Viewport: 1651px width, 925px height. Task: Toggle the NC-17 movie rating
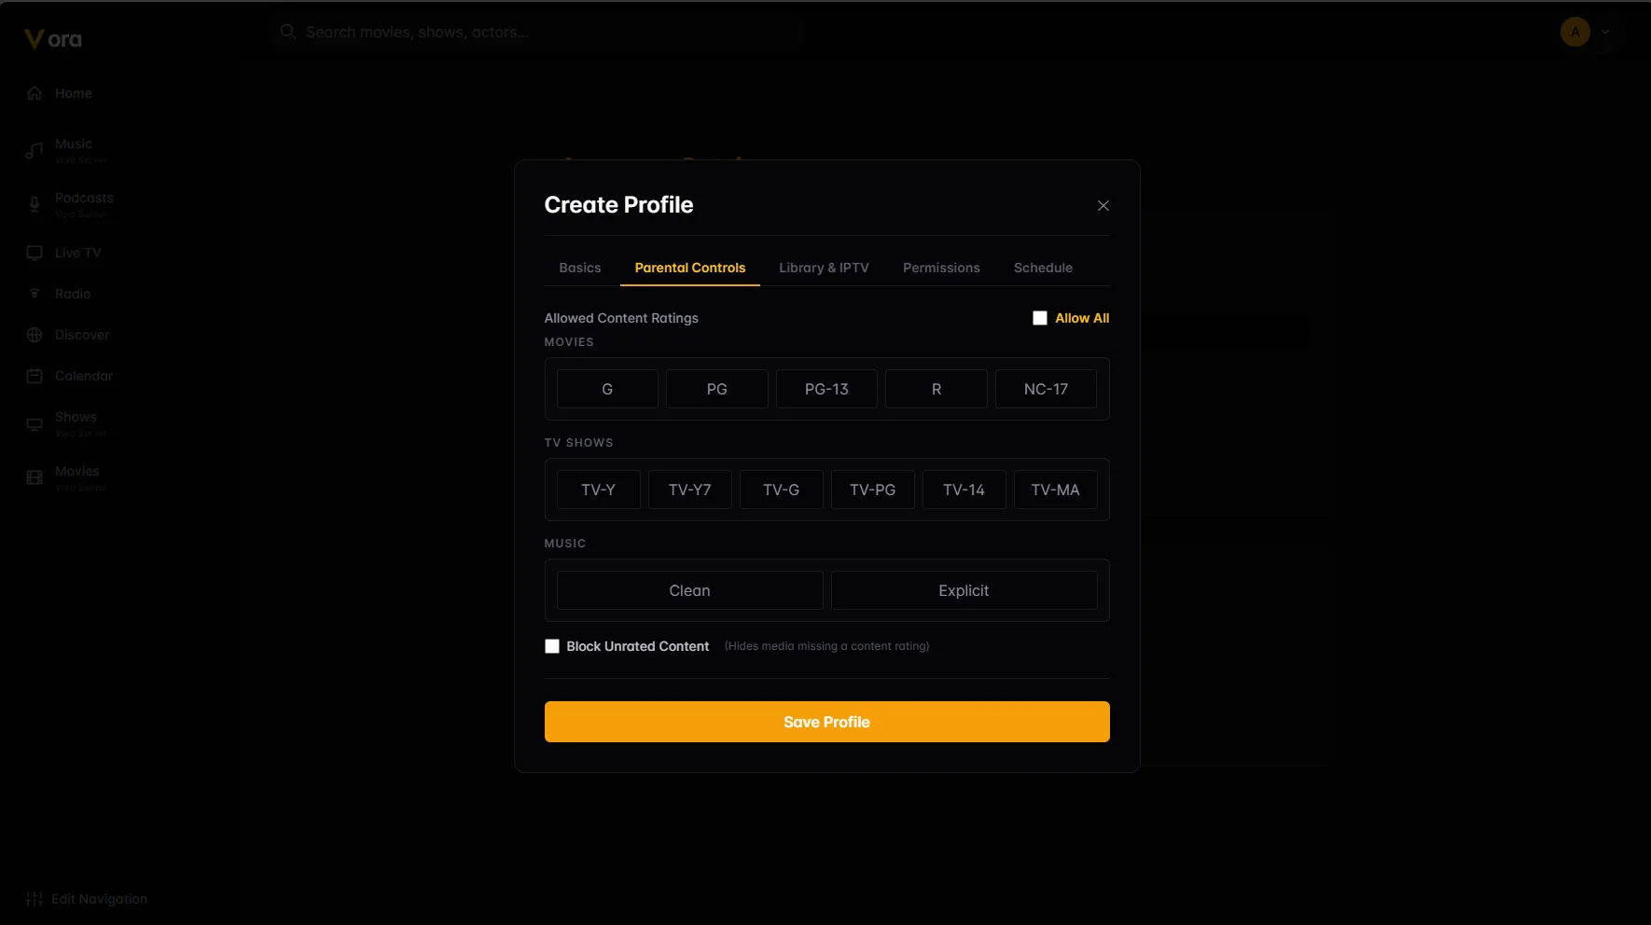pyautogui.click(x=1046, y=389)
